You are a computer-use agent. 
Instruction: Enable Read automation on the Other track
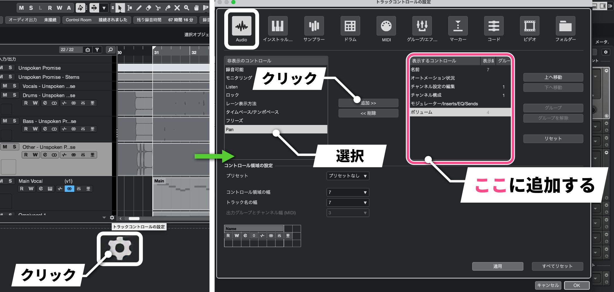(26, 155)
